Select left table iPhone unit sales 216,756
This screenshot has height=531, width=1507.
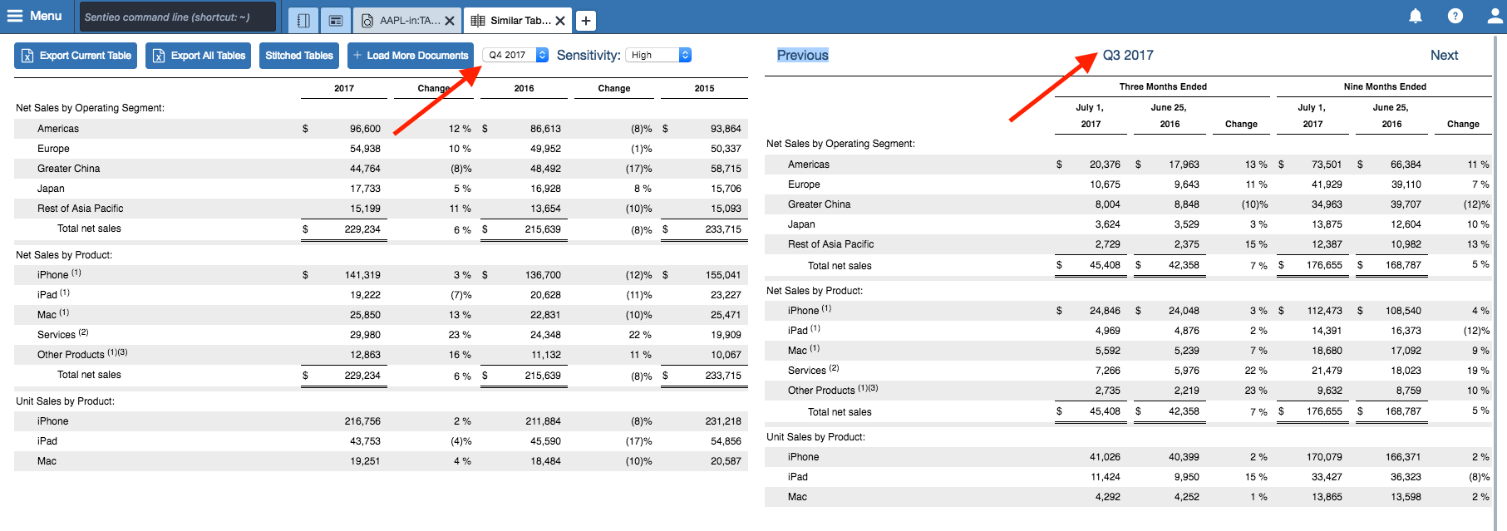tap(362, 421)
